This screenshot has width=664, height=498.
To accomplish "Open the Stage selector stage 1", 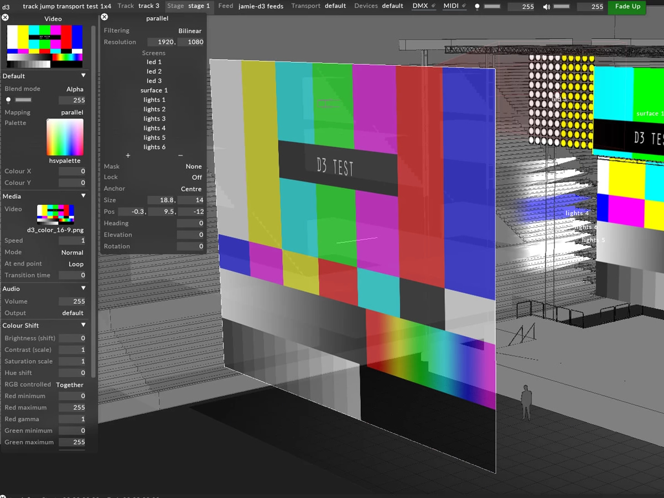I will 199,6.
